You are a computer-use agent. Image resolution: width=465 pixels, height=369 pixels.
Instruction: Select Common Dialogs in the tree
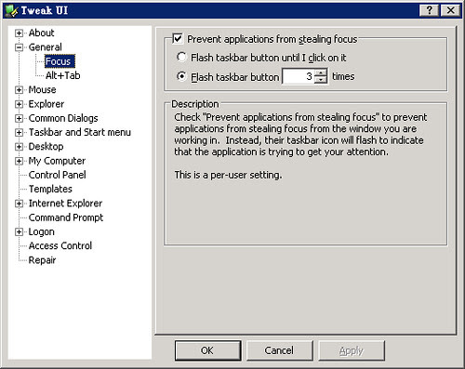click(63, 118)
